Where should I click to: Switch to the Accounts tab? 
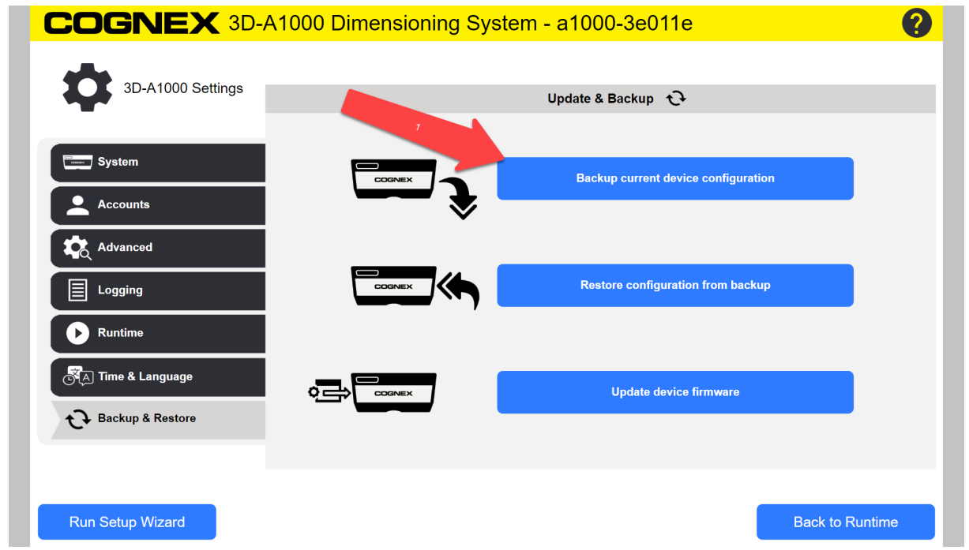click(x=158, y=204)
